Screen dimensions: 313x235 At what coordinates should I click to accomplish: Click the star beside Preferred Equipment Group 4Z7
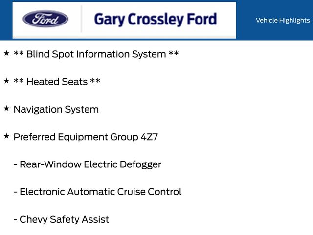coord(6,136)
